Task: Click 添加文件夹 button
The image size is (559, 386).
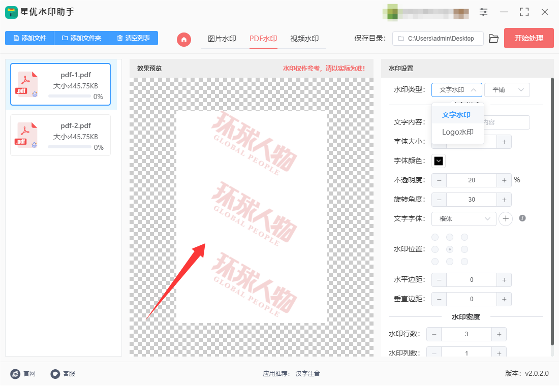Action: click(x=81, y=38)
